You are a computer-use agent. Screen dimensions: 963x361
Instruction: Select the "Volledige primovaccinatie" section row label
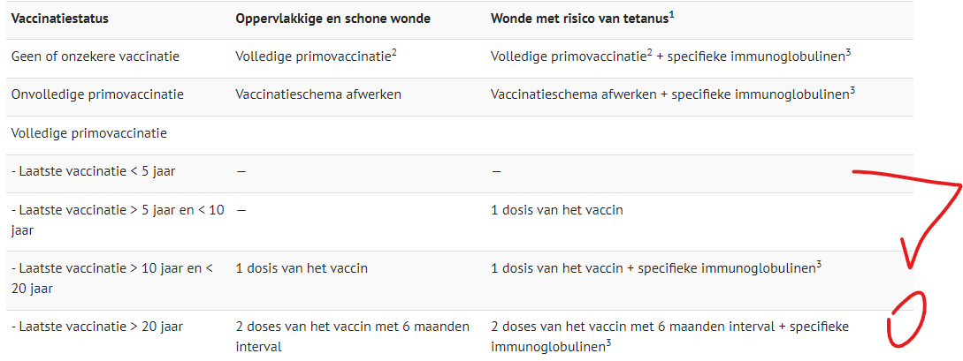[x=89, y=133]
